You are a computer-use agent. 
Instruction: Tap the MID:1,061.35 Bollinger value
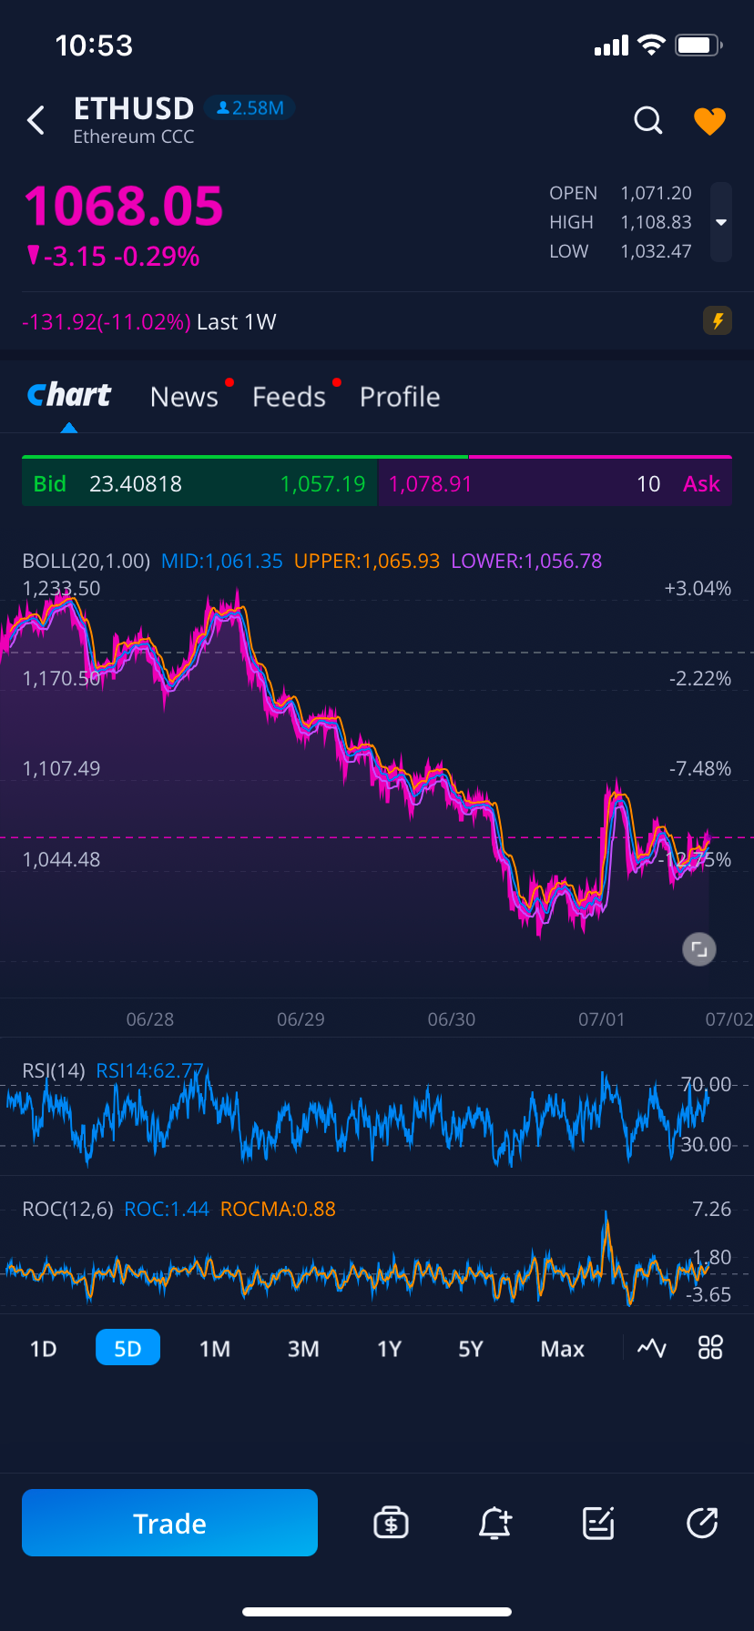(x=222, y=561)
